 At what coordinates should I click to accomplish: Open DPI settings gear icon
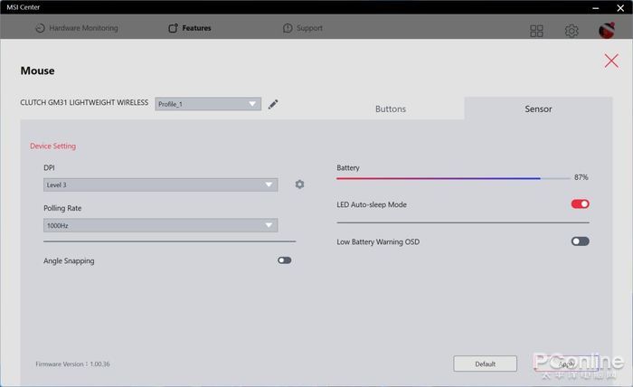pos(299,184)
